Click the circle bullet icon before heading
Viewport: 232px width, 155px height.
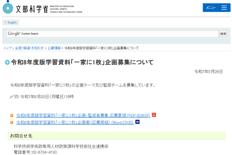pos(7,62)
